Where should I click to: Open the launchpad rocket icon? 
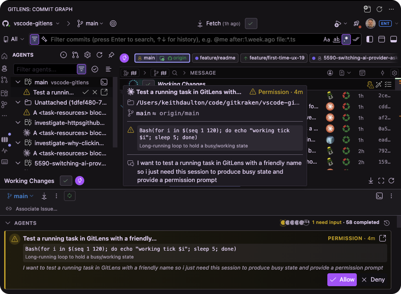pos(356,24)
